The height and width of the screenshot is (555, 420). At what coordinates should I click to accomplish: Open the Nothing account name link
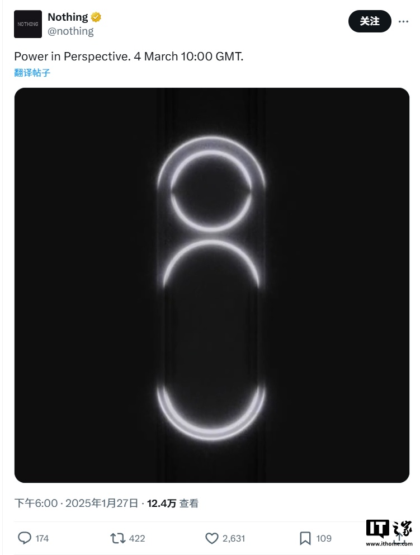click(x=68, y=17)
